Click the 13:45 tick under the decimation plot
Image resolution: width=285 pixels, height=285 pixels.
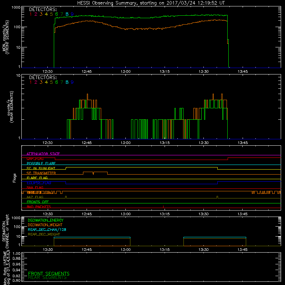pos(243,250)
